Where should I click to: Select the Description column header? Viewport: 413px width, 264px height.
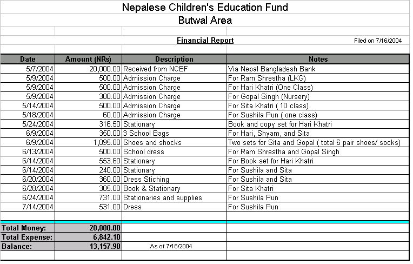coord(174,59)
